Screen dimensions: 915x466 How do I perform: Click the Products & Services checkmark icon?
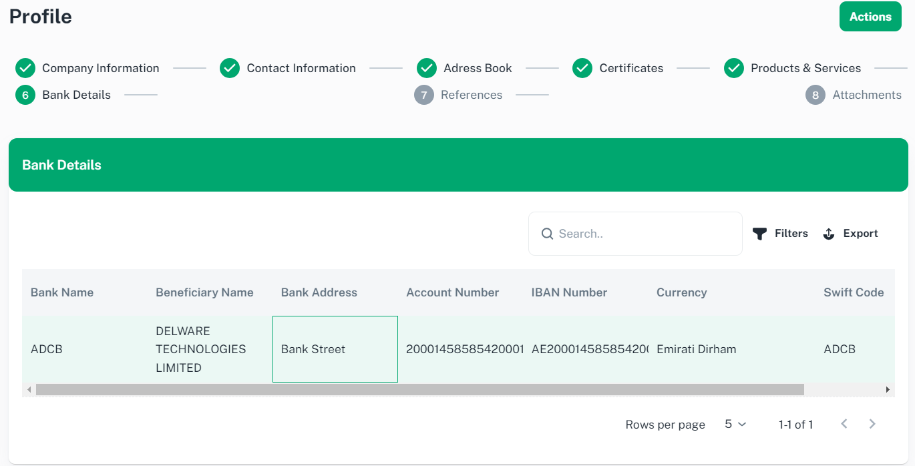tap(734, 68)
